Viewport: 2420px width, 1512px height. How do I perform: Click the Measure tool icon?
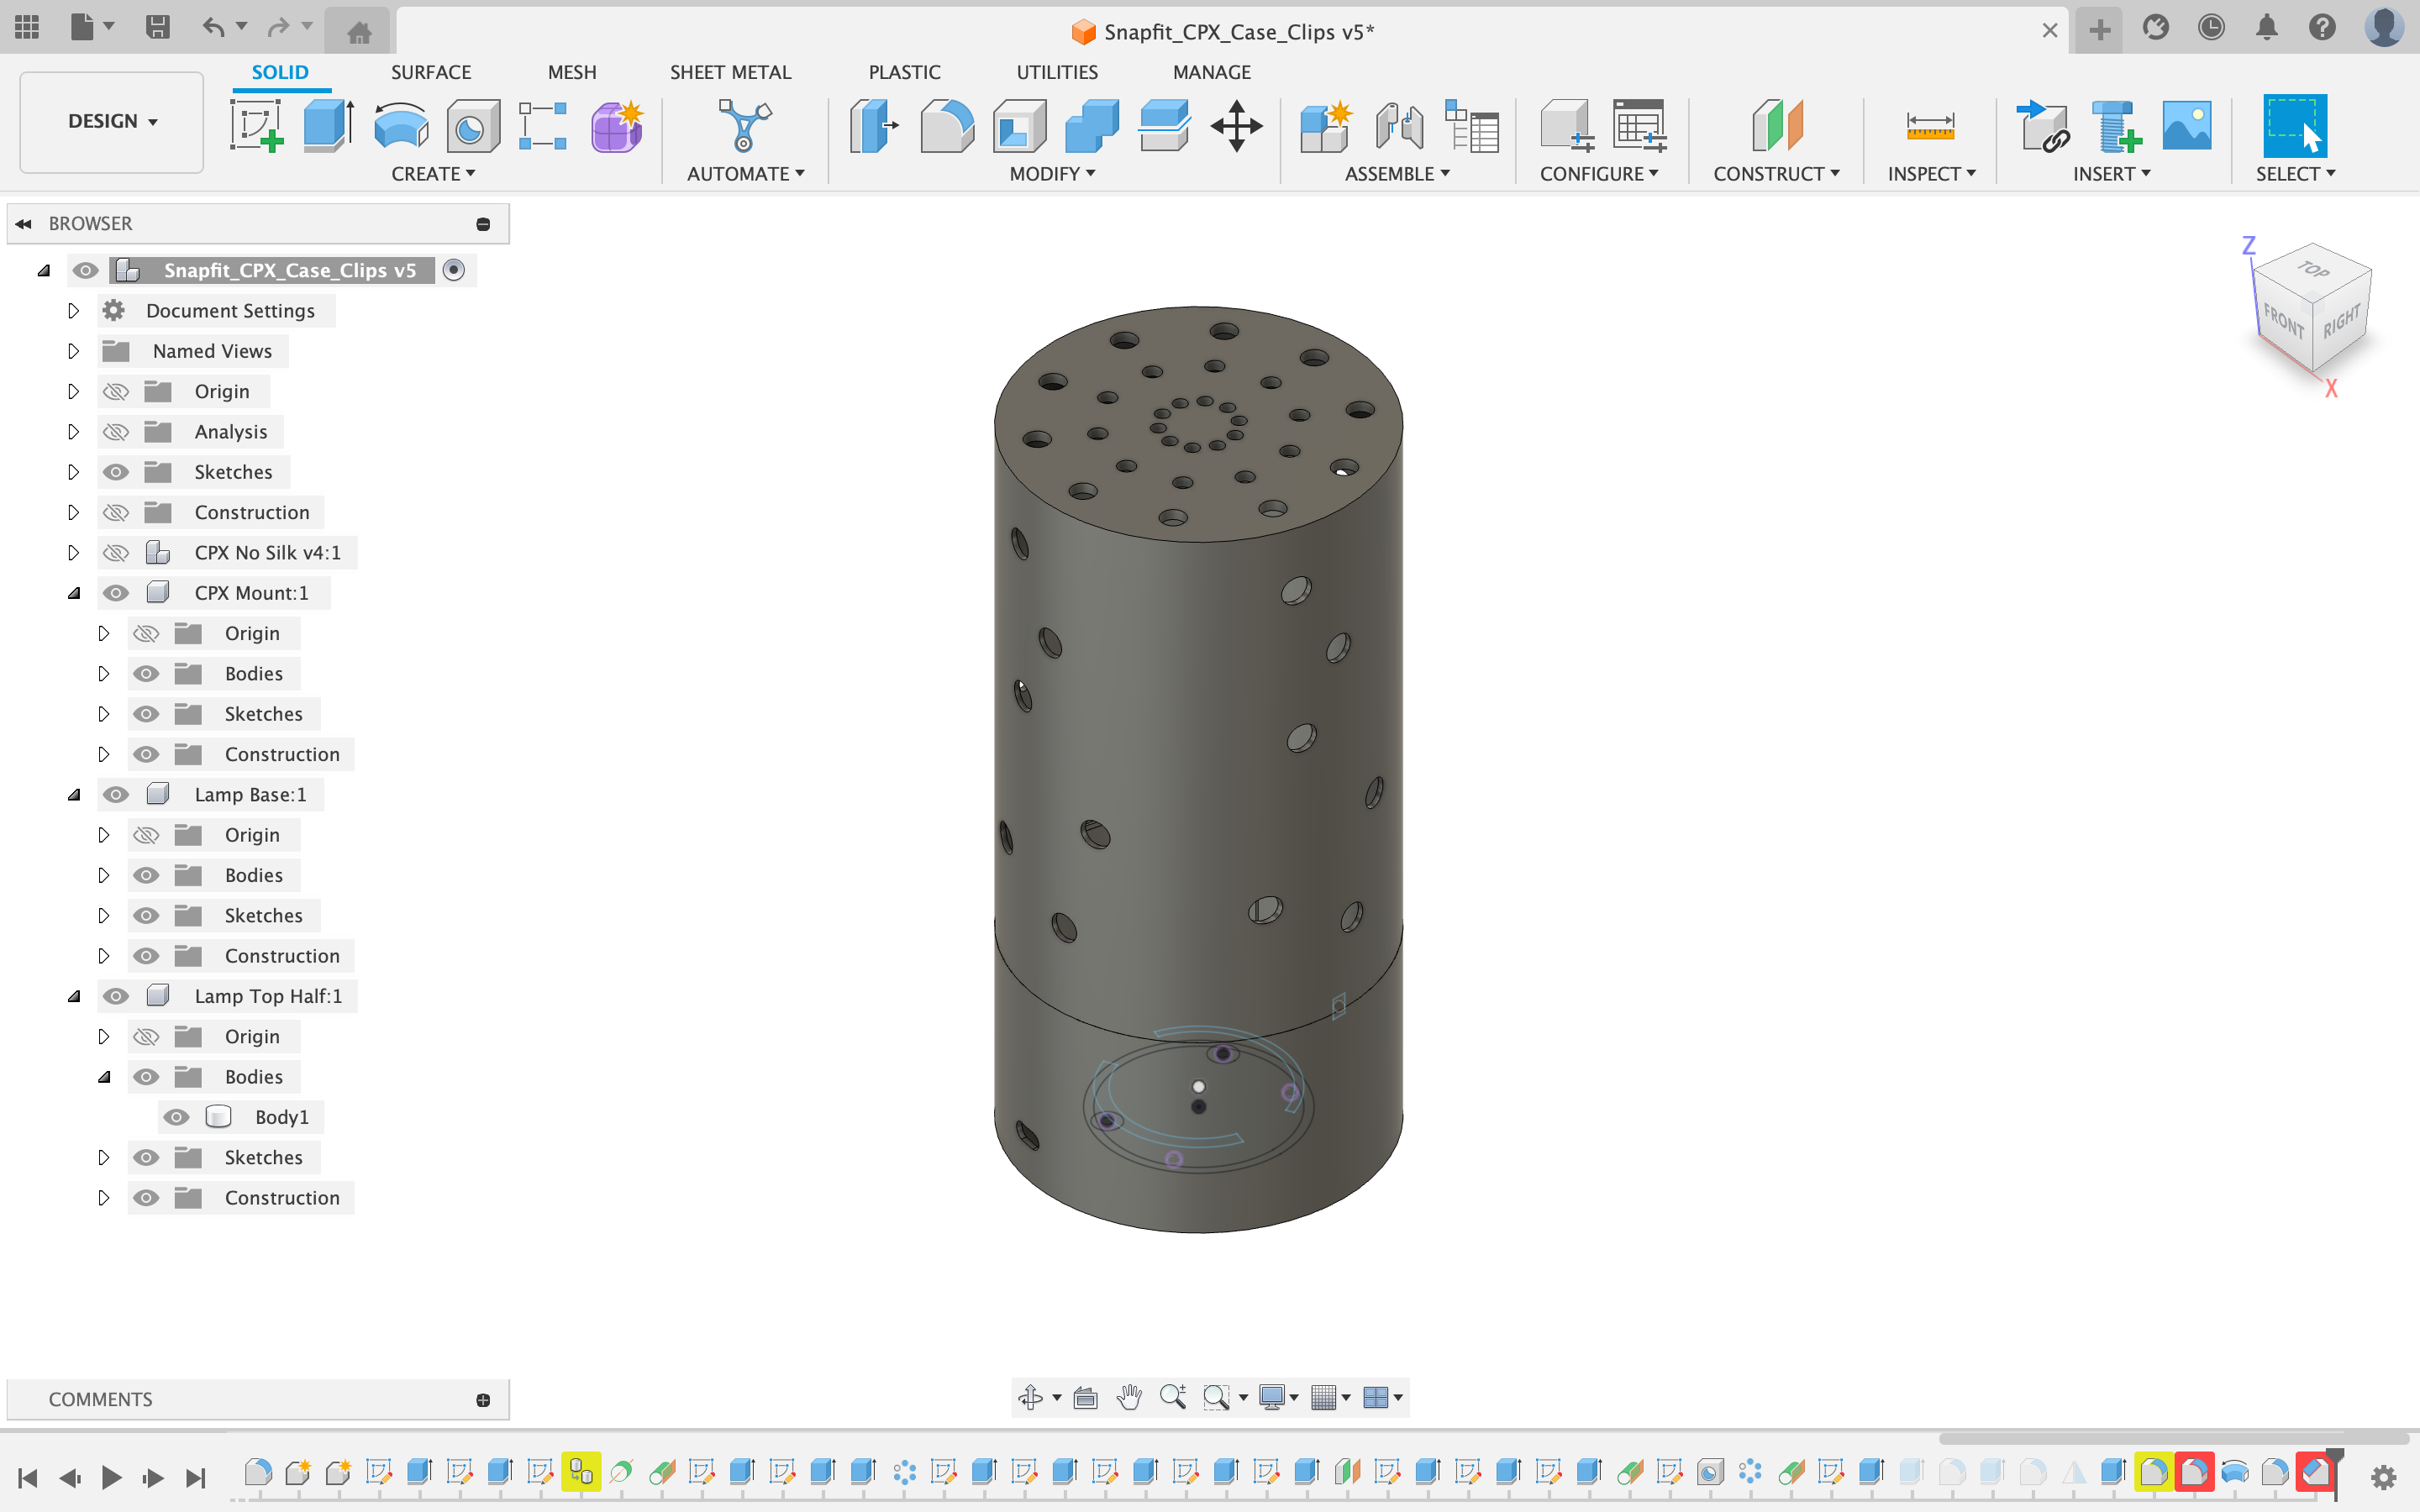coord(1930,126)
